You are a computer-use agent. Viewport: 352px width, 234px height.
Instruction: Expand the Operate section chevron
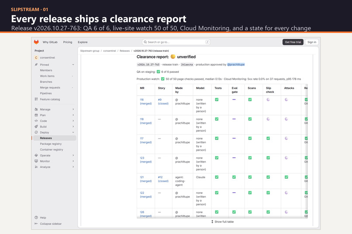click(73, 155)
